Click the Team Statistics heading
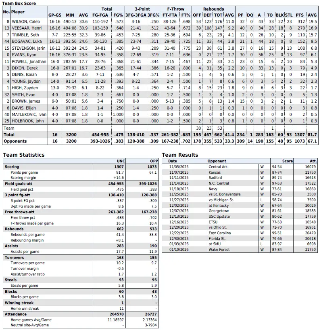The image size is (319, 330). (x=24, y=155)
